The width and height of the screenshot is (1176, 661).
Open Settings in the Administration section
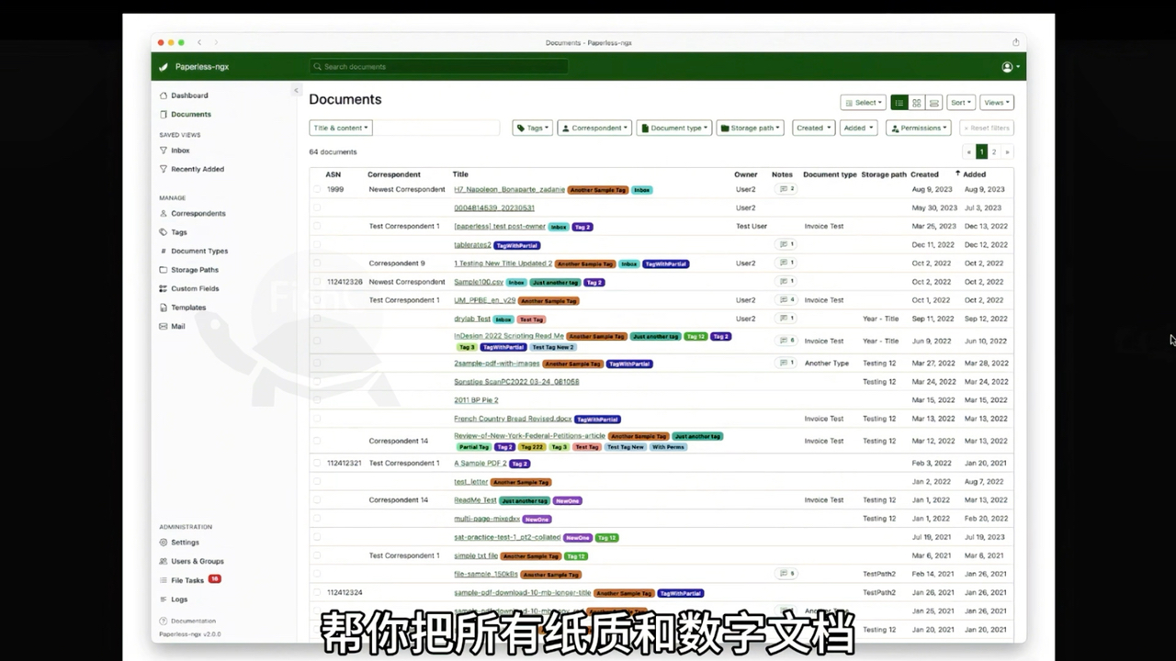coord(184,543)
